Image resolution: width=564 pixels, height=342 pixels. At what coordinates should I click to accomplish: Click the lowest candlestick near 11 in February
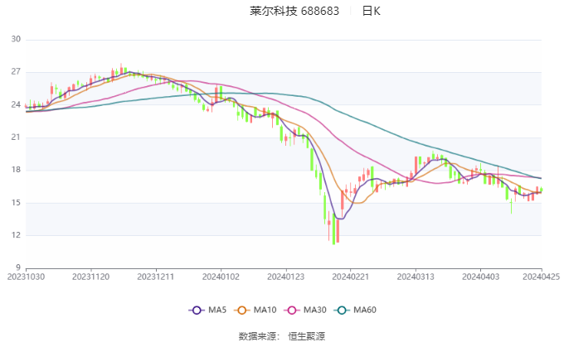pyautogui.click(x=333, y=229)
